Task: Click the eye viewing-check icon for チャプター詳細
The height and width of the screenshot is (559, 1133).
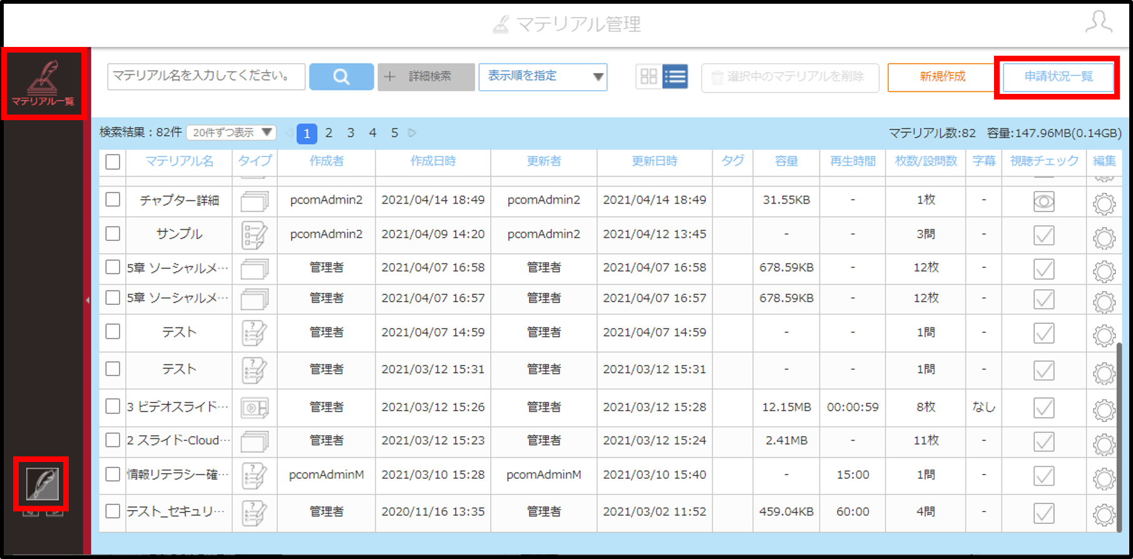Action: click(1043, 202)
